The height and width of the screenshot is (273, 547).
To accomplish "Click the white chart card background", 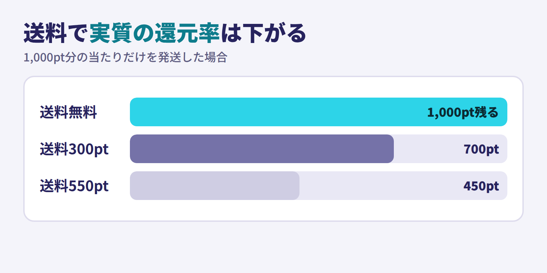I will tap(273, 210).
